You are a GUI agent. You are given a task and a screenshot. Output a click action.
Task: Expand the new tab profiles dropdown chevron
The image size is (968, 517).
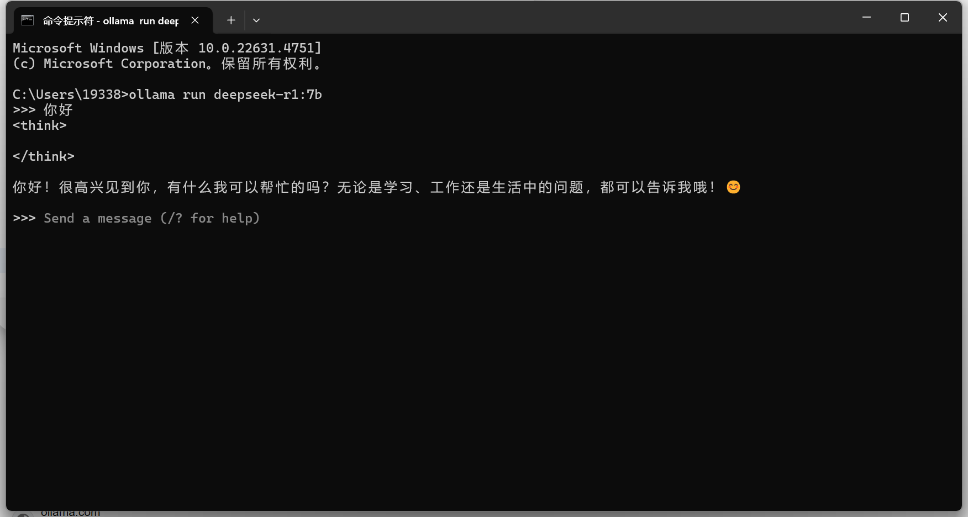(256, 20)
